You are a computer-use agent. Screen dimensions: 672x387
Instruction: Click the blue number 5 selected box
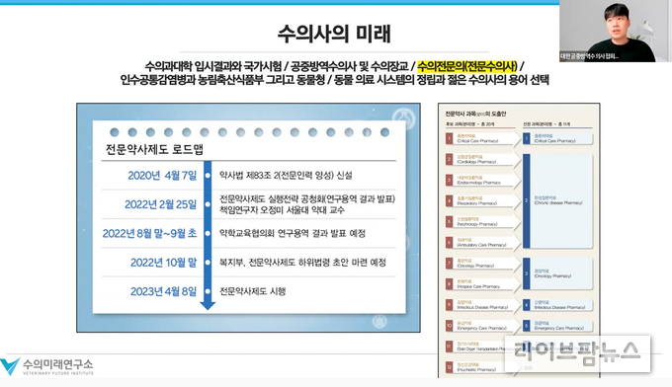(x=527, y=326)
